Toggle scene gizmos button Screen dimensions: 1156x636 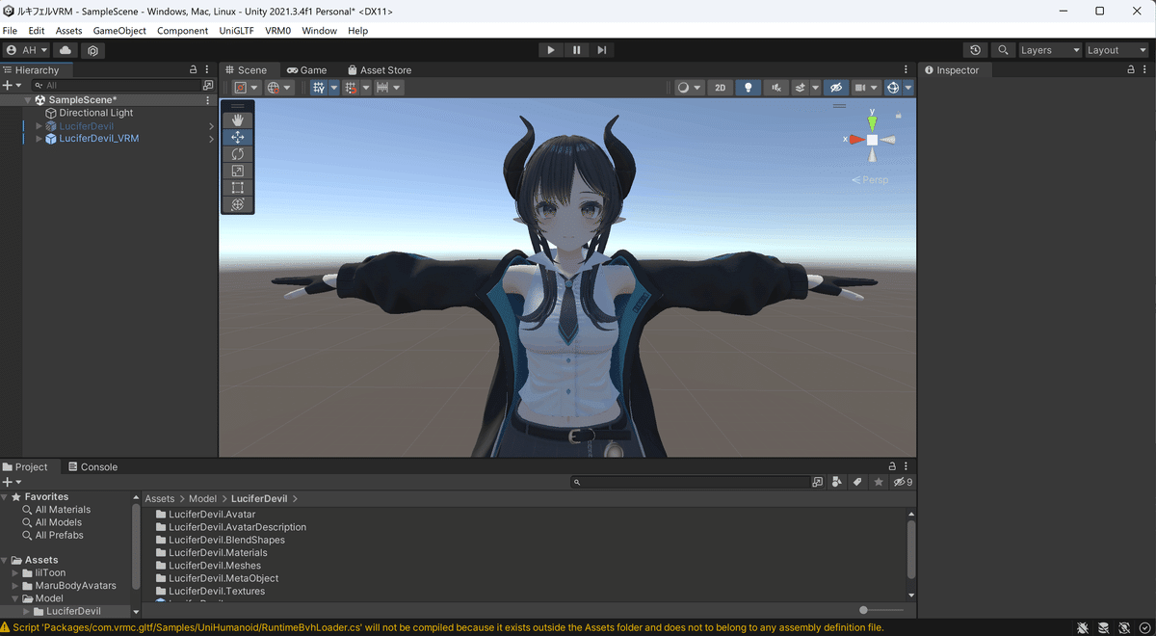[x=893, y=88]
